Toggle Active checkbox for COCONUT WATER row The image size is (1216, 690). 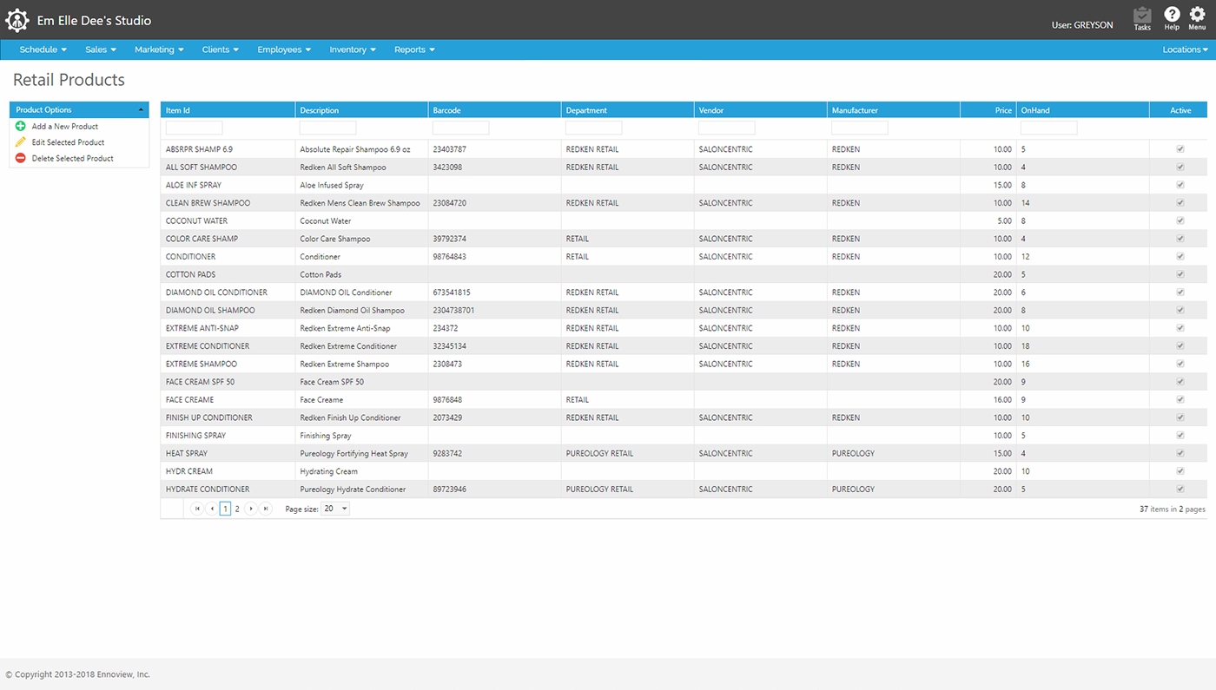[x=1180, y=220]
